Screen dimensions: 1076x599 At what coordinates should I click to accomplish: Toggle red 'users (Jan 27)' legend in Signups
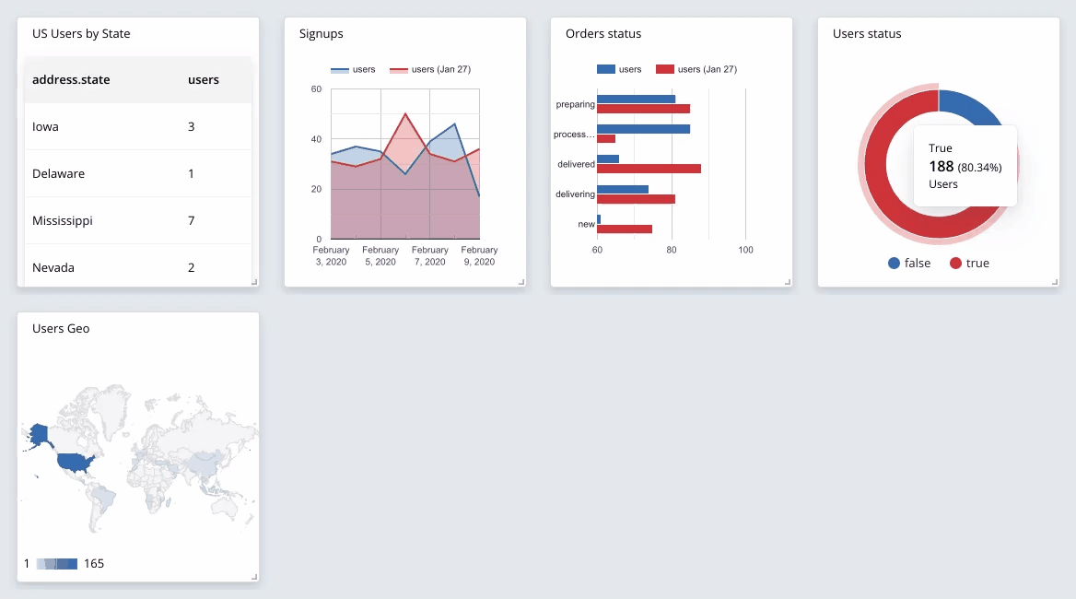pyautogui.click(x=430, y=69)
